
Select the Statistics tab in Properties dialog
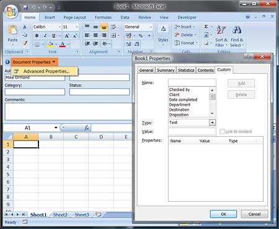point(186,70)
